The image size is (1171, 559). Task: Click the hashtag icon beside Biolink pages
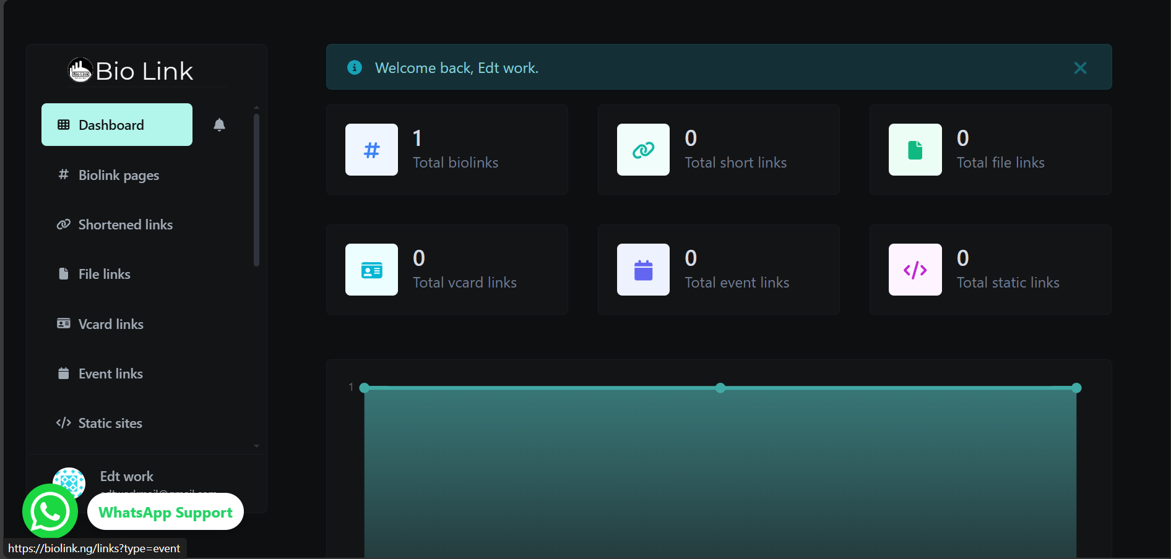tap(63, 174)
